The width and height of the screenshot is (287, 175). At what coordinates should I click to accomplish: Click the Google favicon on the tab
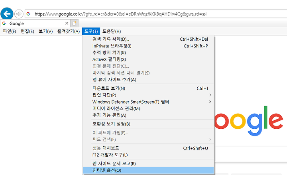[4, 23]
